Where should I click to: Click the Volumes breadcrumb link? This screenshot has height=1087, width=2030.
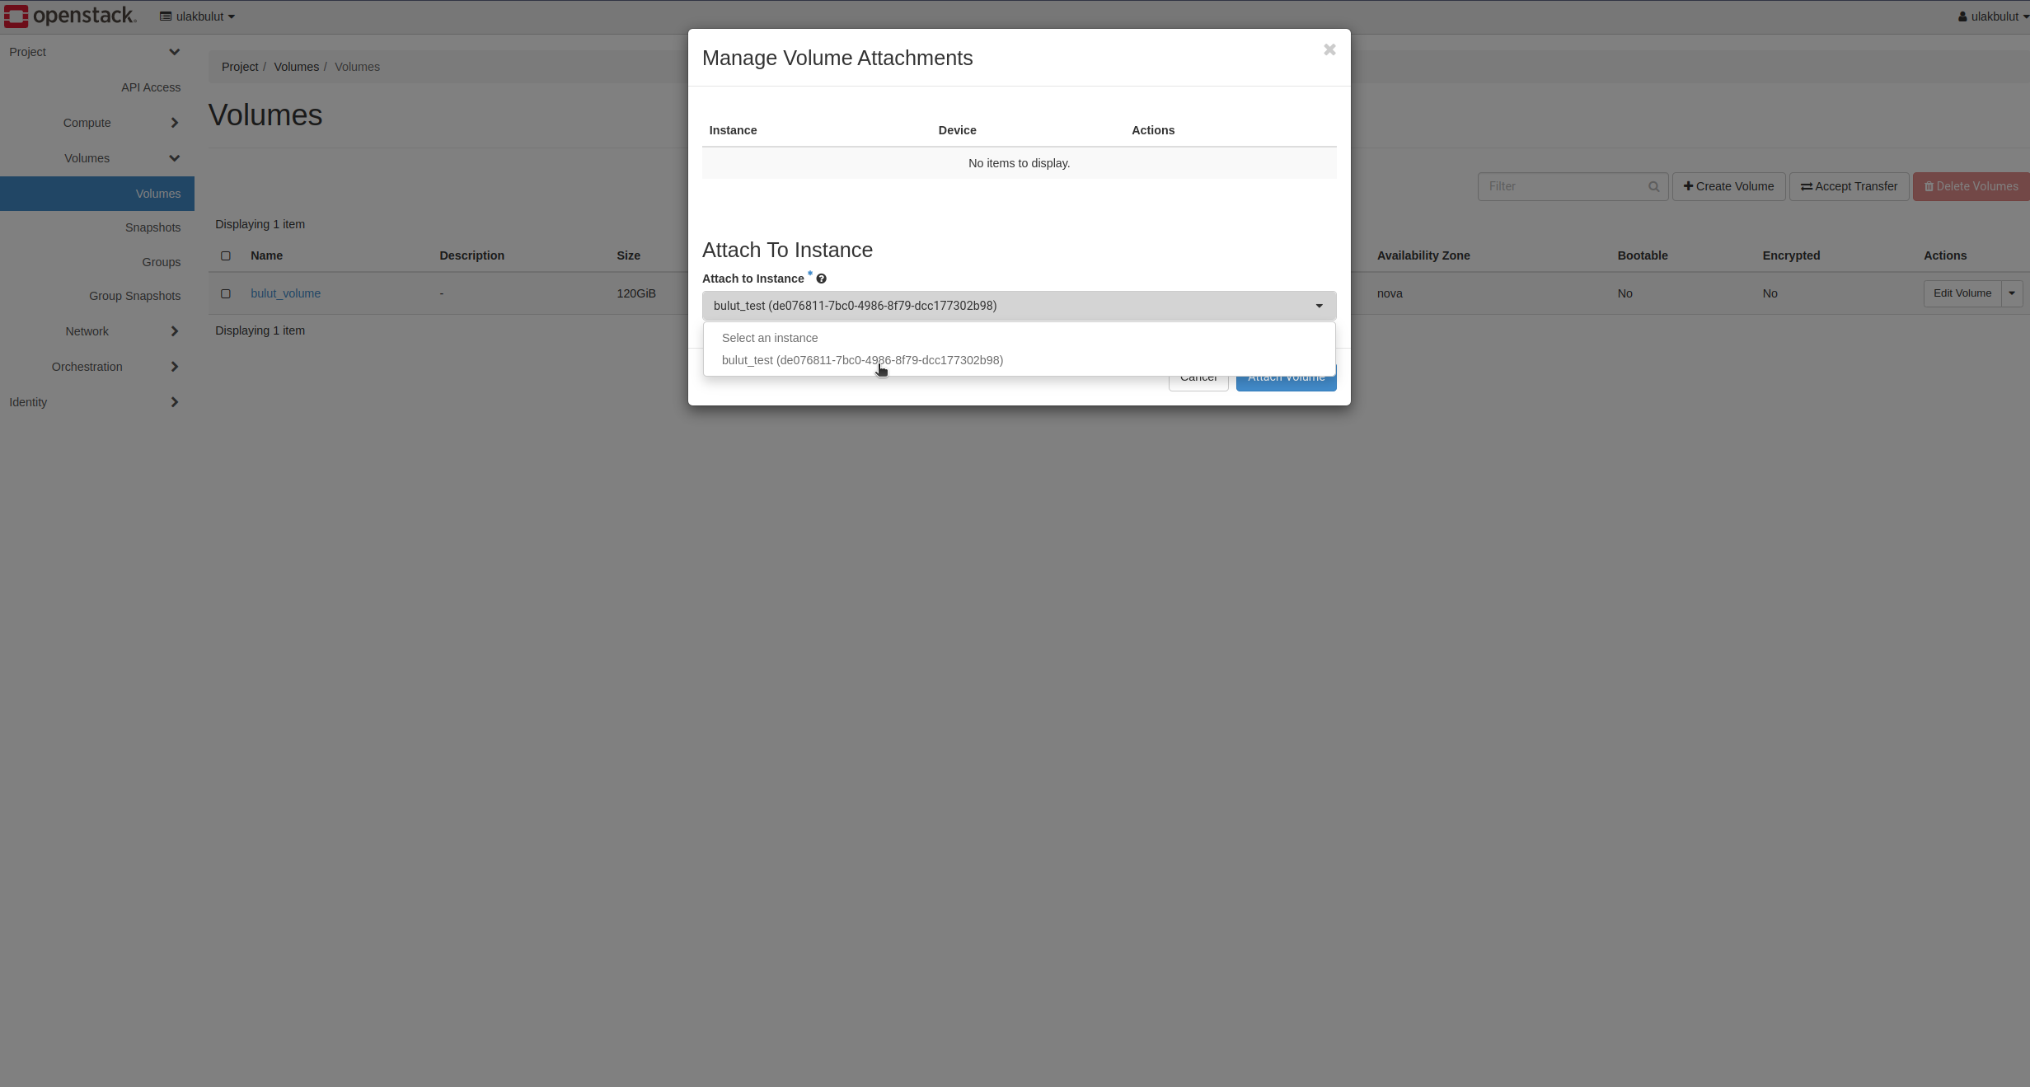point(296,67)
